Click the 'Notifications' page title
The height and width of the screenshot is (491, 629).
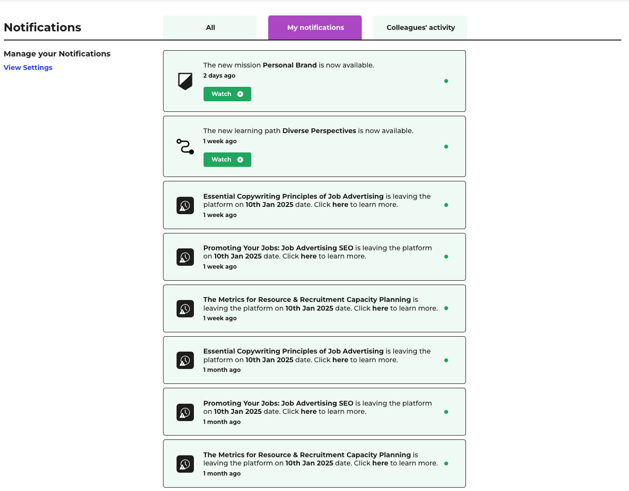tap(42, 27)
